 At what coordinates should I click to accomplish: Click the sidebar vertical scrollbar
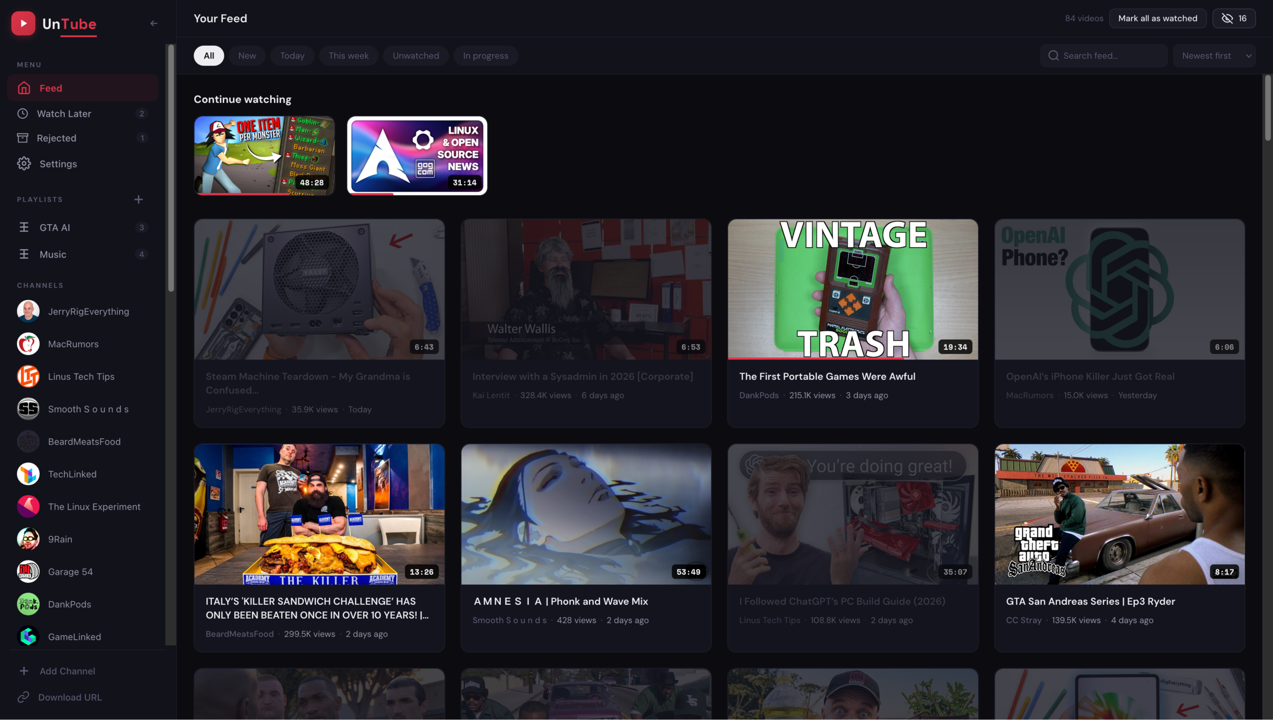[171, 168]
